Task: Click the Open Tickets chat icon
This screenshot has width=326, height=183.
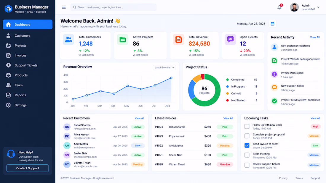Action: 230,39
